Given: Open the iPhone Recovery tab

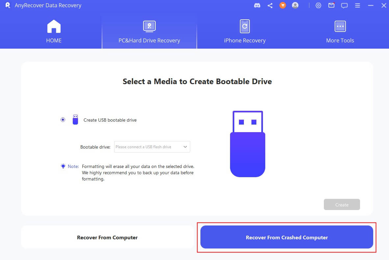Looking at the screenshot, I should pos(245,32).
